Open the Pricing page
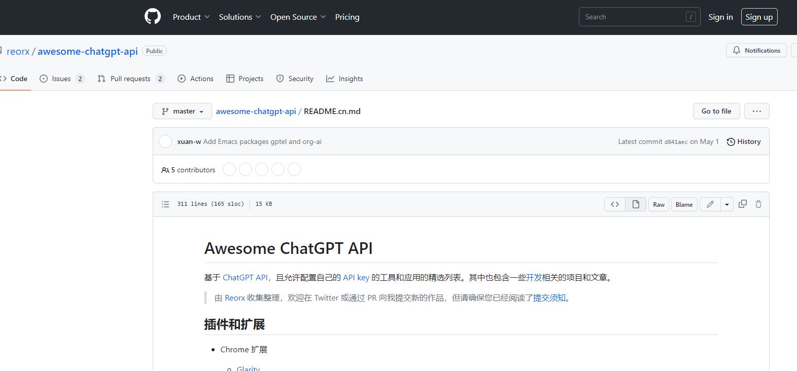The width and height of the screenshot is (797, 371). [x=347, y=17]
